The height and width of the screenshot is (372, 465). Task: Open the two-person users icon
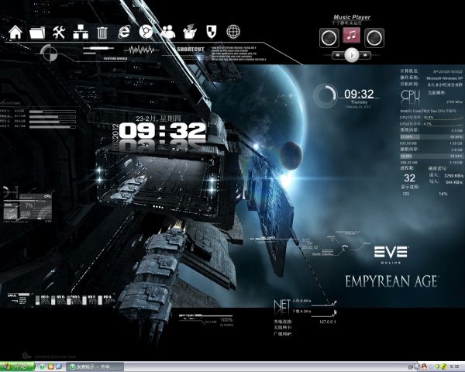pyautogui.click(x=167, y=33)
